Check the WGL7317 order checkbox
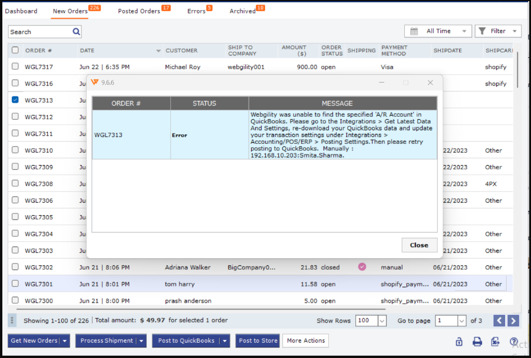Image resolution: width=531 pixels, height=358 pixels. click(15, 67)
